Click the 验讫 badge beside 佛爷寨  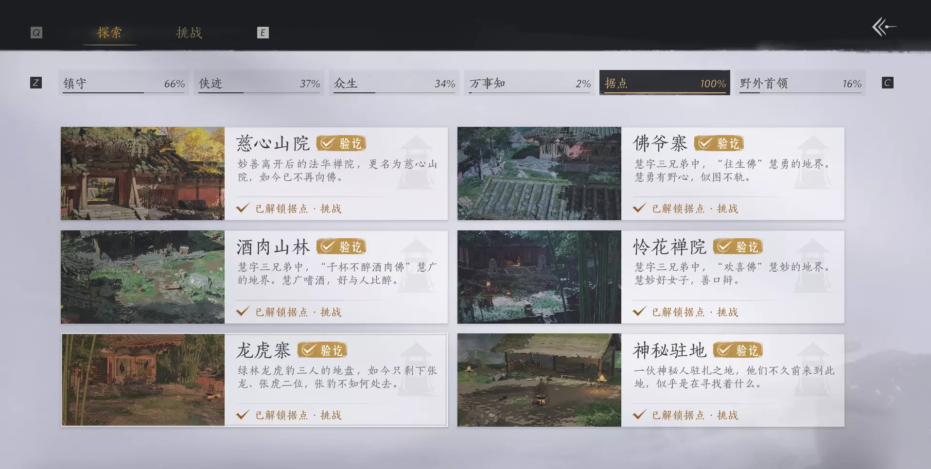tap(719, 143)
